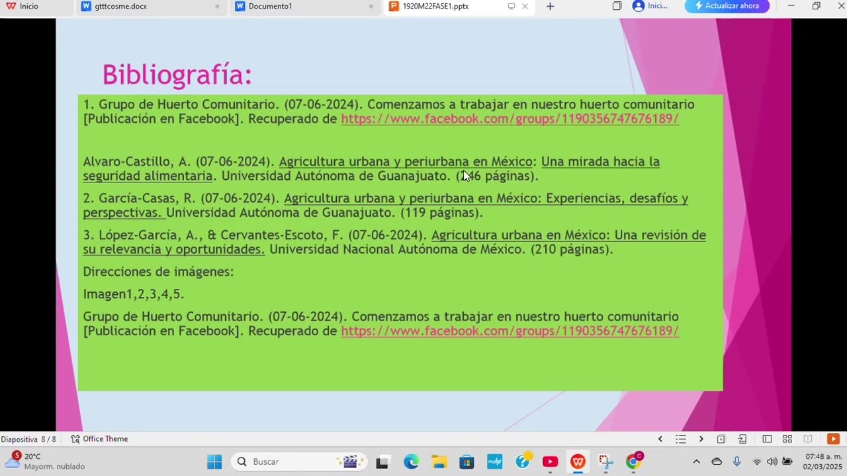Switch to Documento1 tab
847x476 pixels.
point(270,6)
